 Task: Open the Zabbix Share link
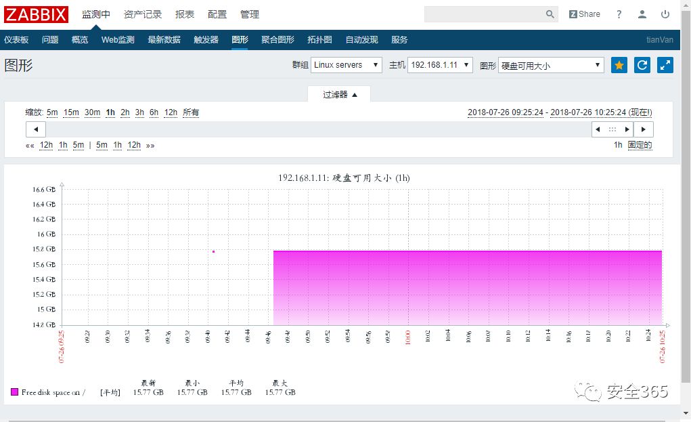pos(584,14)
